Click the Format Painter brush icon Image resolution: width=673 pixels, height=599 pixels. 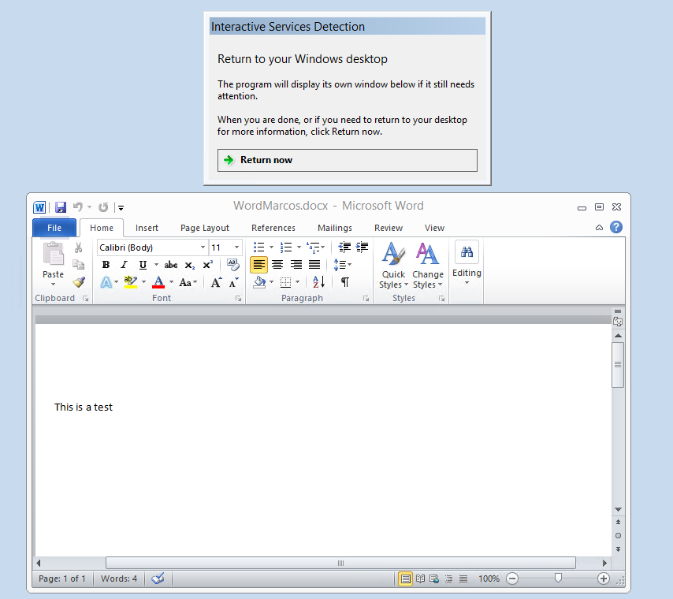pos(78,282)
